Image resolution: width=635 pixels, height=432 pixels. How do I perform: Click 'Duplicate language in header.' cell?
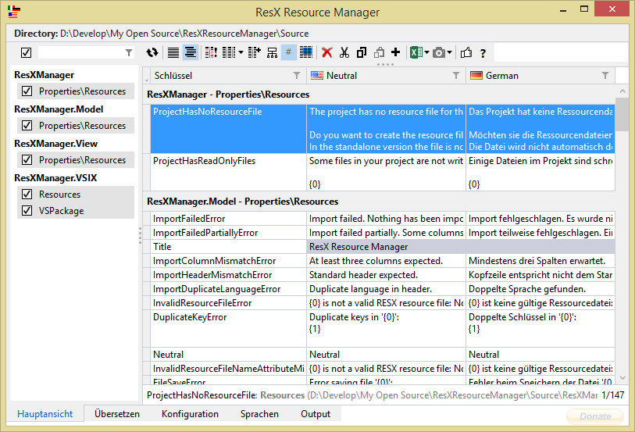tap(386, 289)
